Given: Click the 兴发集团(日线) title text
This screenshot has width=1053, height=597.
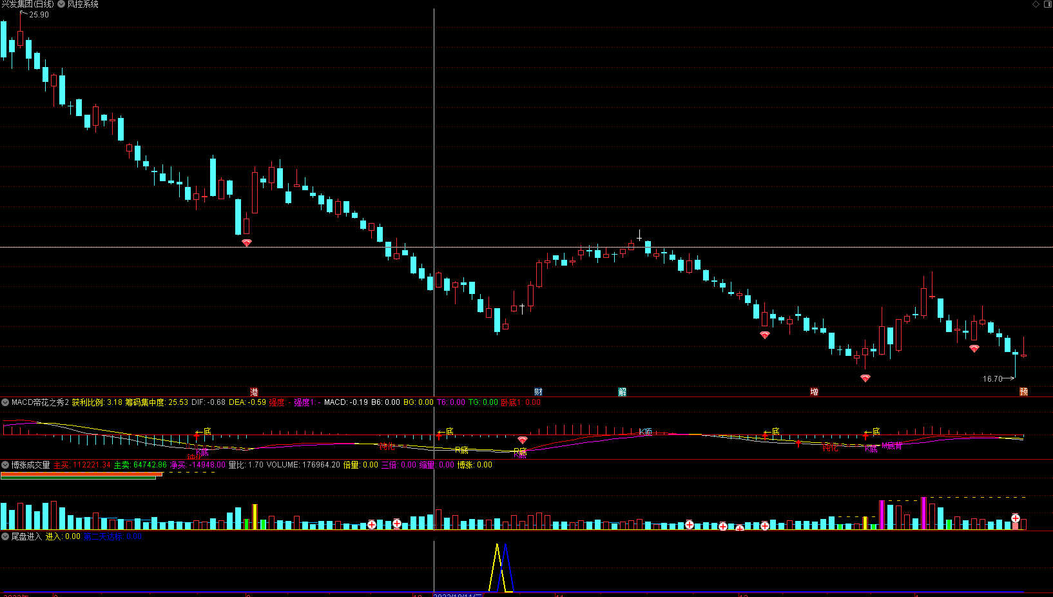Looking at the screenshot, I should (28, 4).
